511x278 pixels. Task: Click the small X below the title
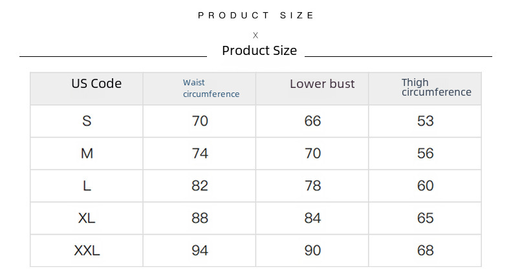[255, 36]
